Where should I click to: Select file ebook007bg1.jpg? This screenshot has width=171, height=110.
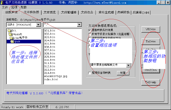click(56, 76)
